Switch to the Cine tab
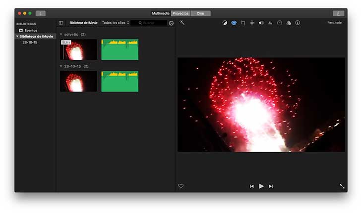The height and width of the screenshot is (213, 362). (x=200, y=13)
